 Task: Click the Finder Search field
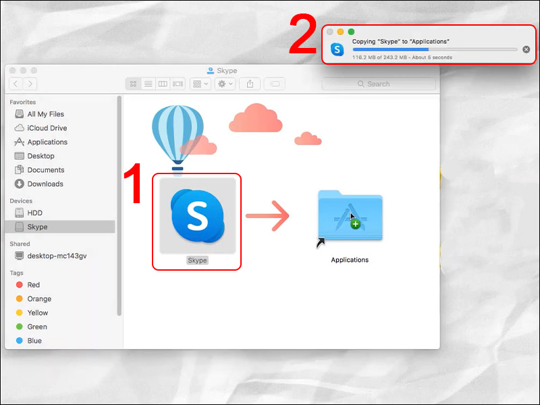[x=379, y=84]
